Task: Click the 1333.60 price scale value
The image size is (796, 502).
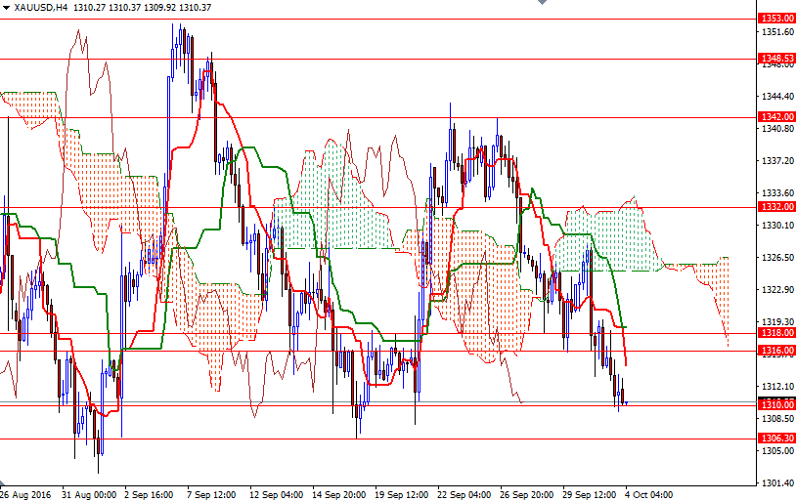Action: coord(777,192)
